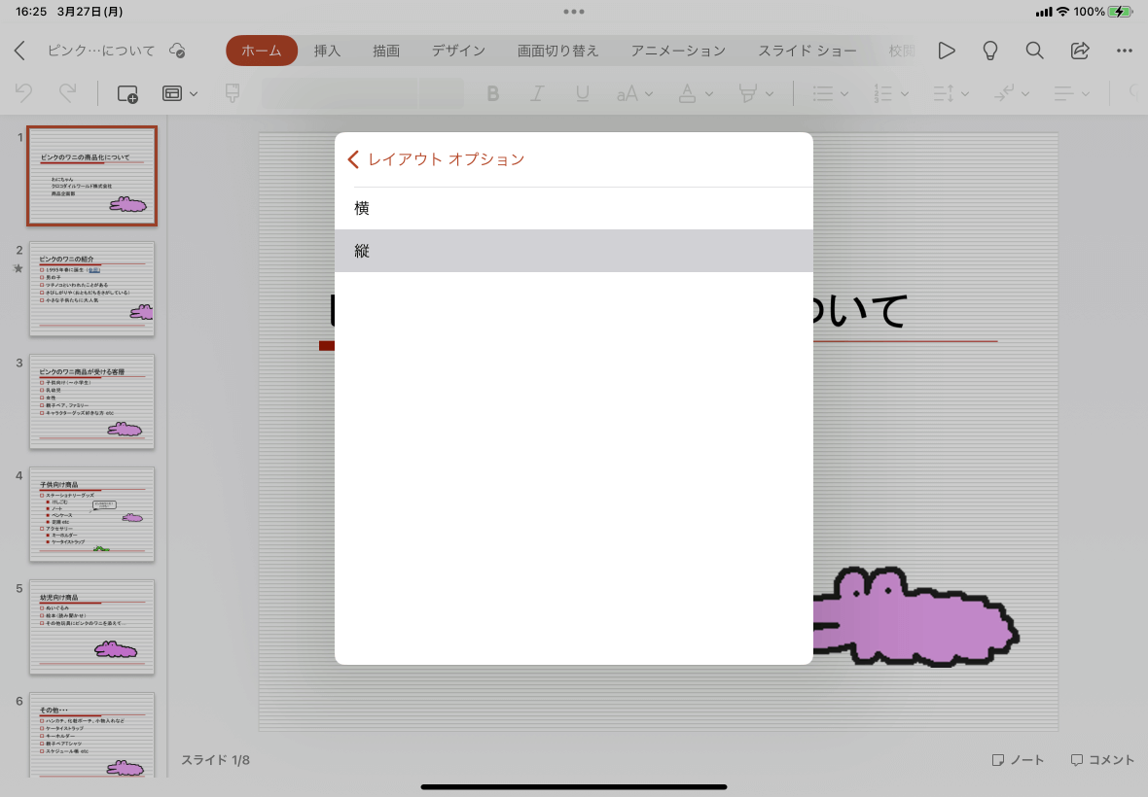1148x797 pixels.
Task: Open the font color dropdown
Action: (695, 93)
